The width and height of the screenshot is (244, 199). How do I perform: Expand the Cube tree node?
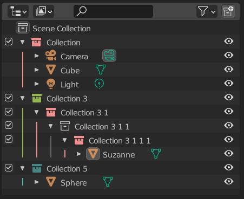[x=37, y=70]
